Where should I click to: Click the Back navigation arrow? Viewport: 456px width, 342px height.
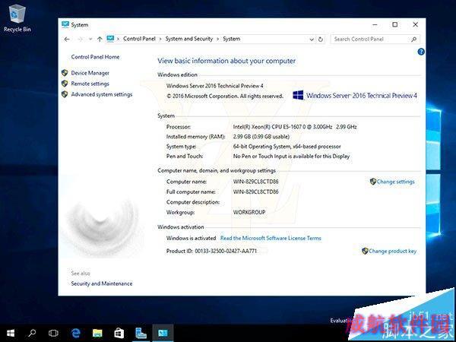67,39
